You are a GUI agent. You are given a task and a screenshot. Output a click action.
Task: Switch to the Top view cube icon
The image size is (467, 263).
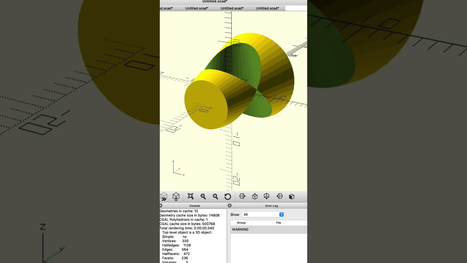point(255,197)
